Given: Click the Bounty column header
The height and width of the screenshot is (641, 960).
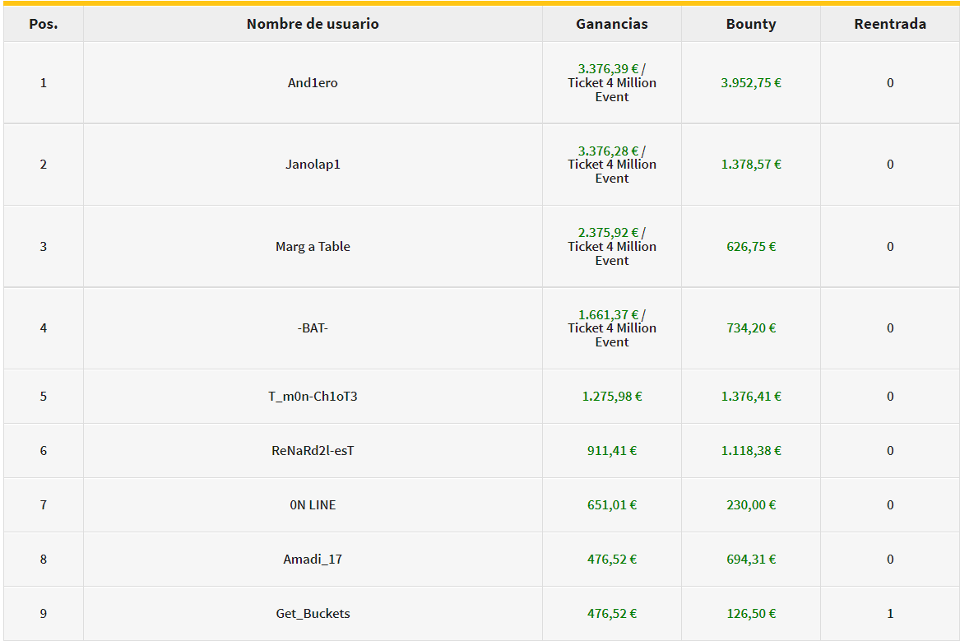Looking at the screenshot, I should pos(750,24).
